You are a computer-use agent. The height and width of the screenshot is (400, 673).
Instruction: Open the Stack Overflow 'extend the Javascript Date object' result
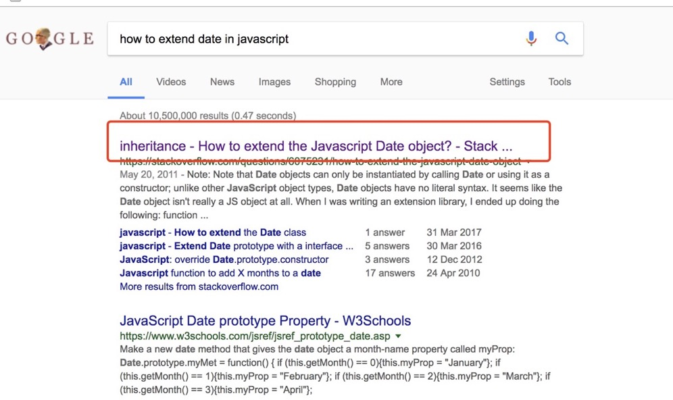316,146
